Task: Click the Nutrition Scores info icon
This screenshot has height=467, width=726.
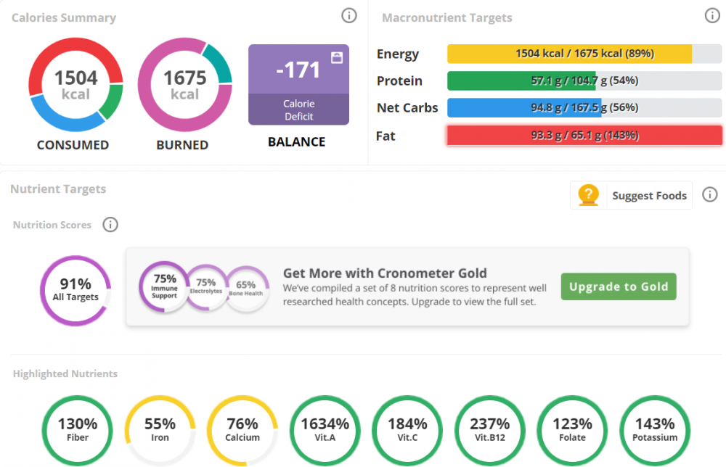Action: coord(110,225)
